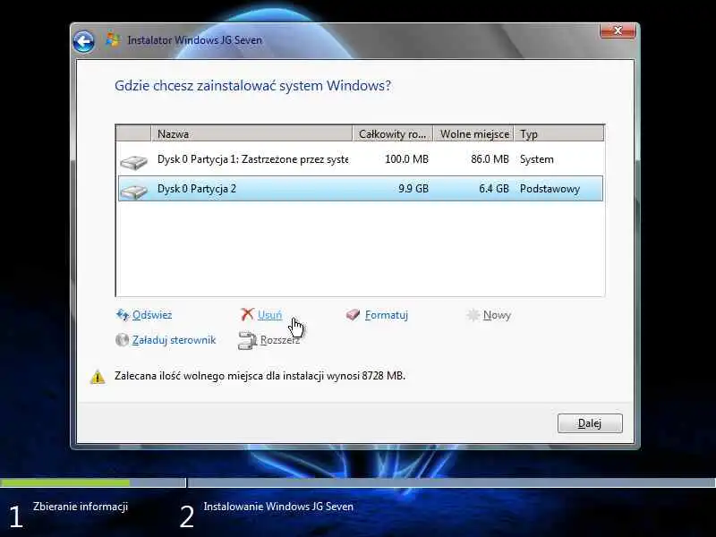716x537 pixels.
Task: Sort by the Typ column header
Action: click(558, 133)
